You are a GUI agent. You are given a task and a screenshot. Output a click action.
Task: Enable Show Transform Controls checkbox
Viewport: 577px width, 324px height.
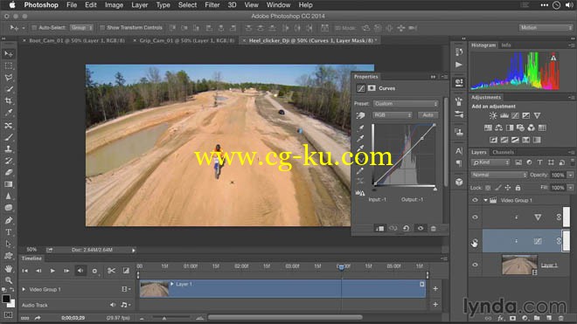(x=102, y=28)
